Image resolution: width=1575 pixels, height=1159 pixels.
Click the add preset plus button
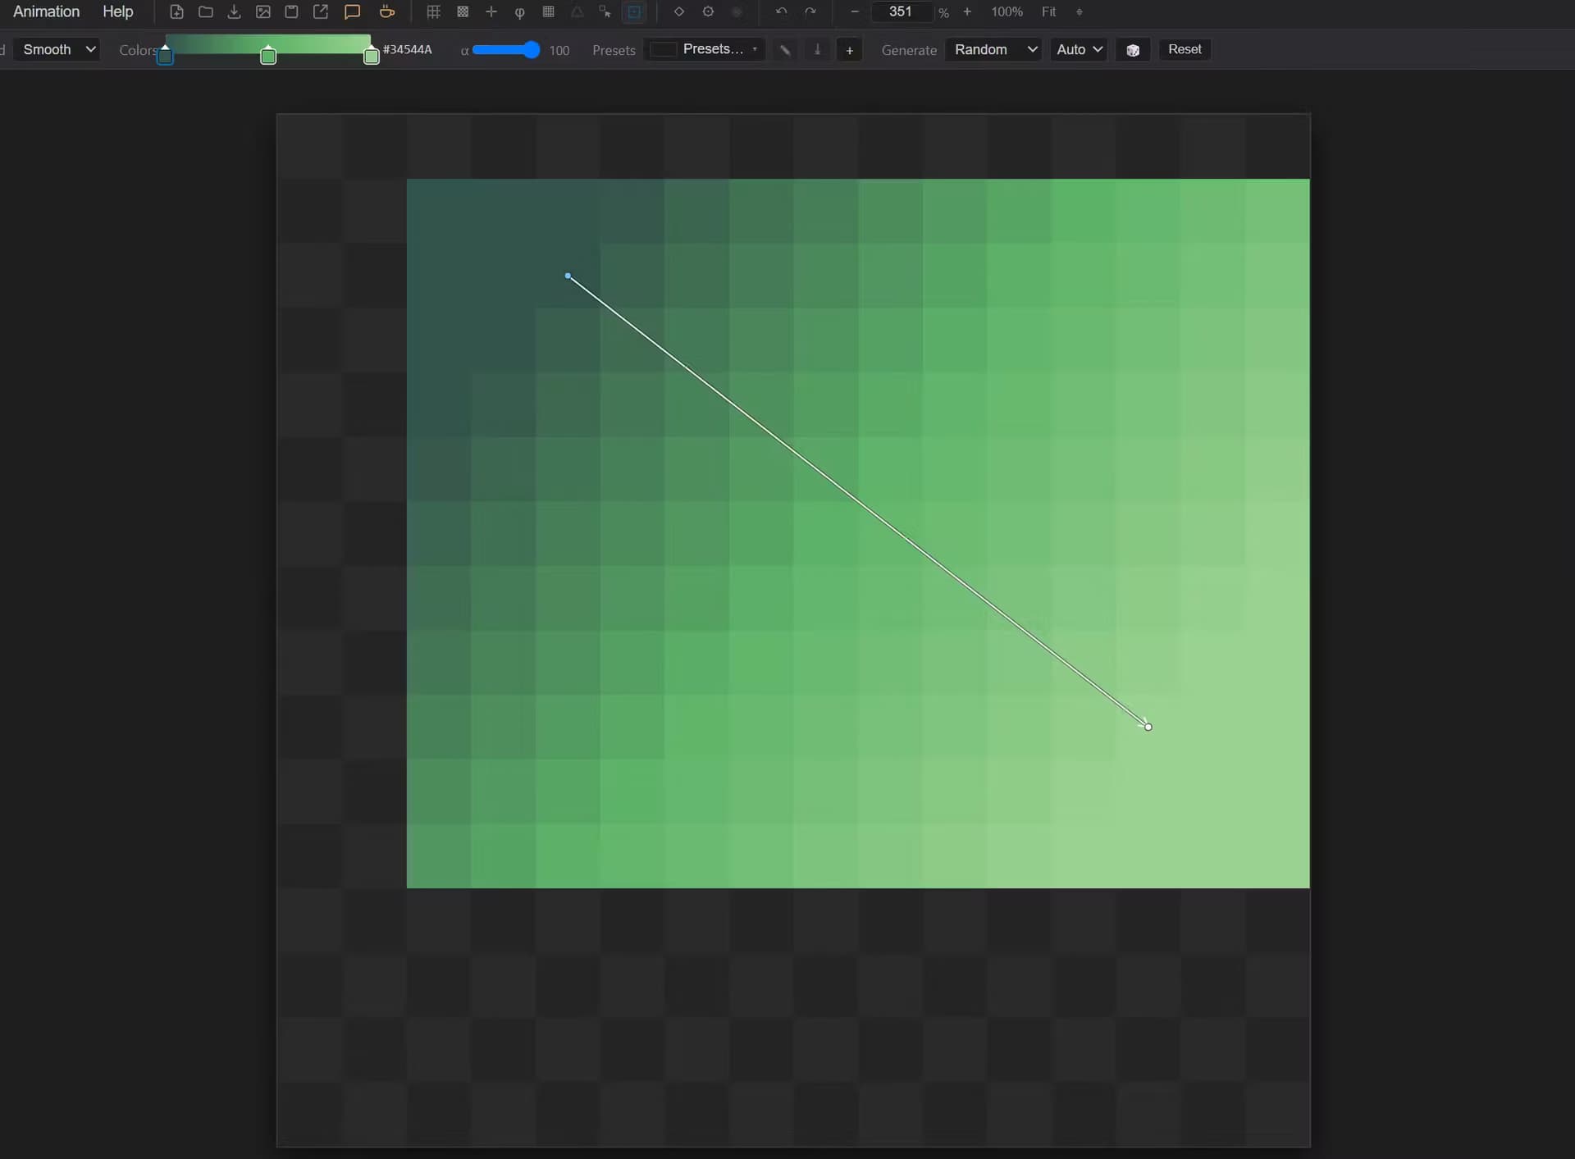click(x=849, y=50)
